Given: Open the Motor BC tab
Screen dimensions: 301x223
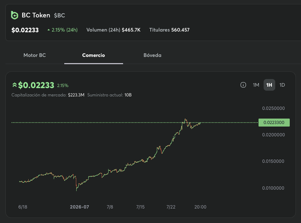Looking at the screenshot, I should click(35, 55).
